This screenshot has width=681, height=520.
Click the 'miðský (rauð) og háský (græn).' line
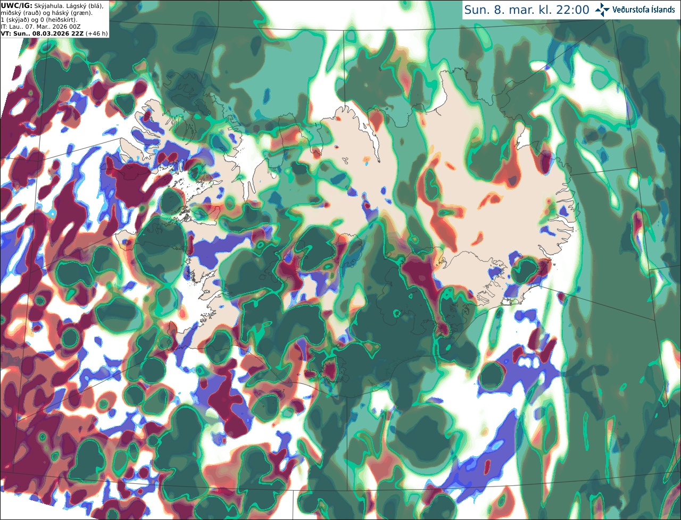(46, 13)
